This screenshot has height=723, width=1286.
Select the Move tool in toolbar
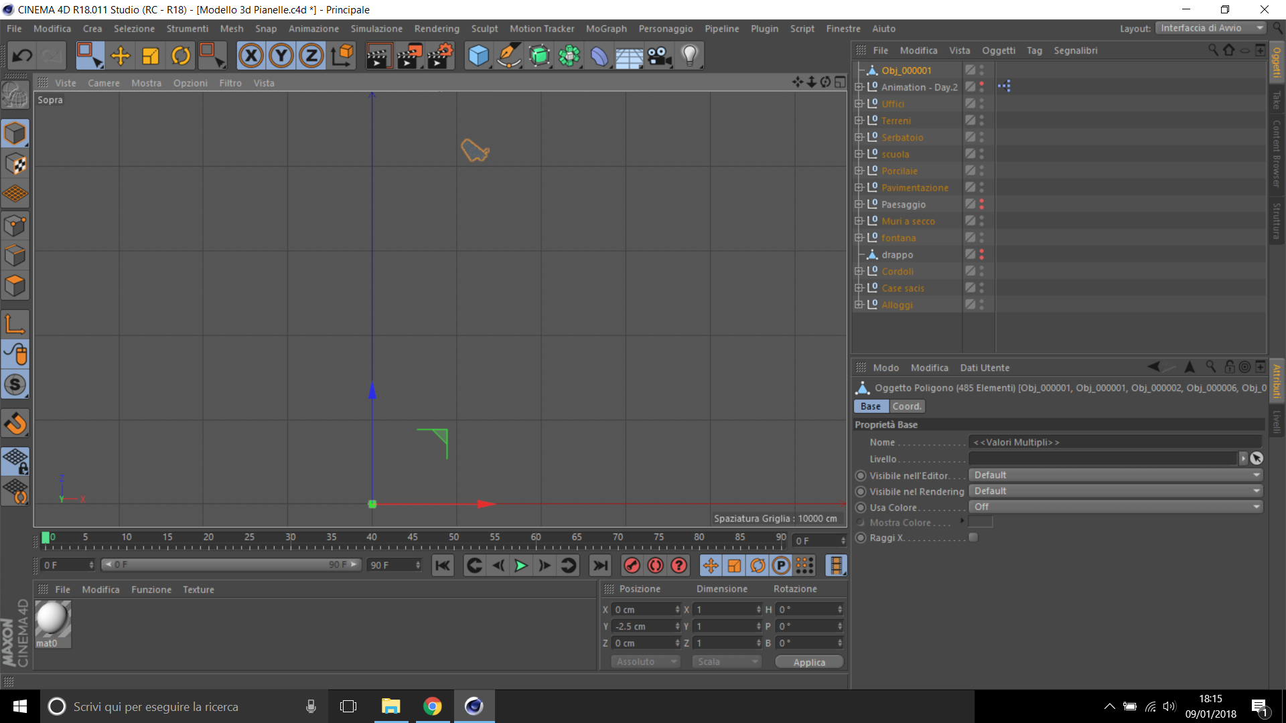(121, 56)
